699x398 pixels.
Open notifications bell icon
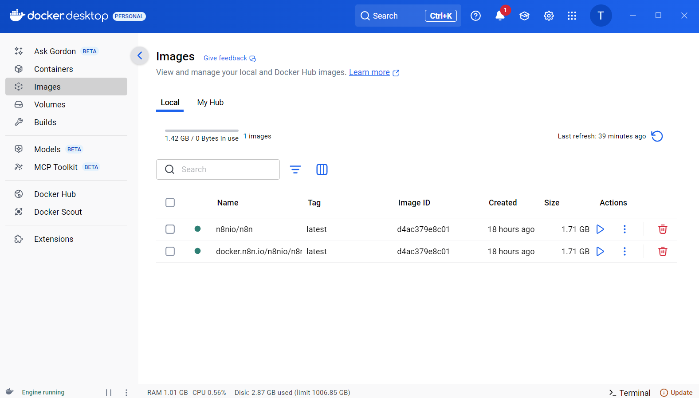pos(500,16)
